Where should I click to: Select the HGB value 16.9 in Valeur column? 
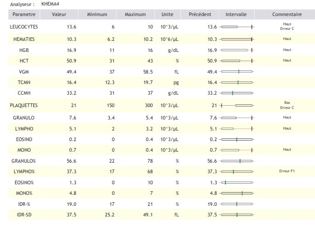pos(71,50)
